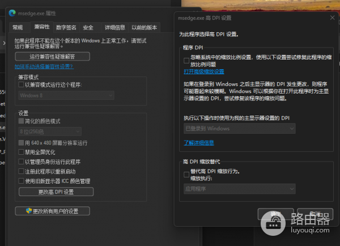Screen dimensions: 340x246
Task: Click 更改高 DPI 设置 button
Action: [56, 192]
